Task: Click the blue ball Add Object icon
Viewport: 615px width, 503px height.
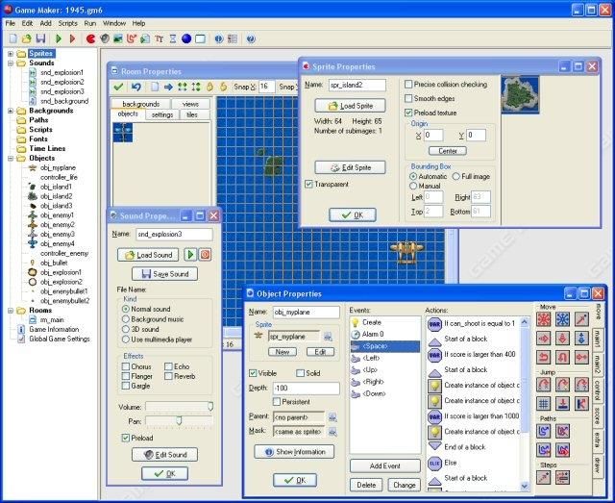Action: click(186, 38)
